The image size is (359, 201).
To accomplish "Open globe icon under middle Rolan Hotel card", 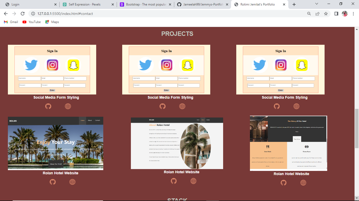I will (193, 181).
